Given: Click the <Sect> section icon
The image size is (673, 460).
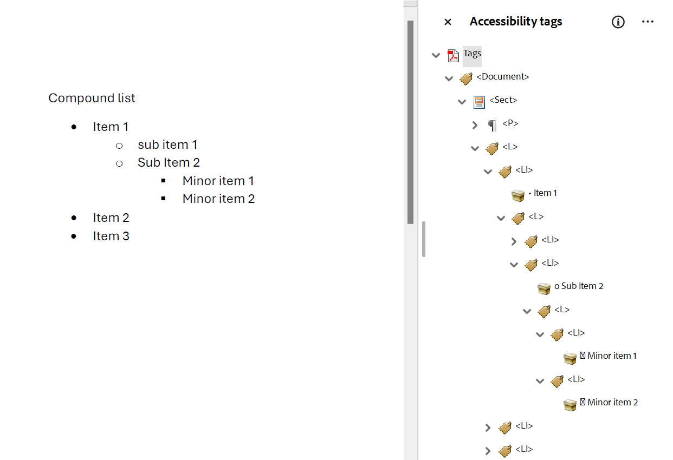Looking at the screenshot, I should pos(479,102).
